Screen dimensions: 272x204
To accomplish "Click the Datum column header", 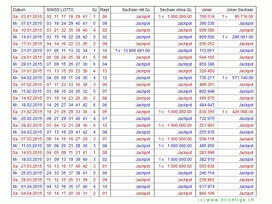I will (x=19, y=10).
